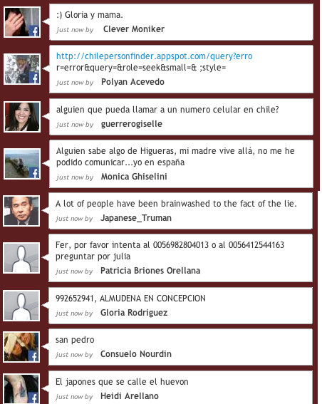322x404 pixels.
Task: Open Consuelo Nourdin's name link
Action: [136, 354]
